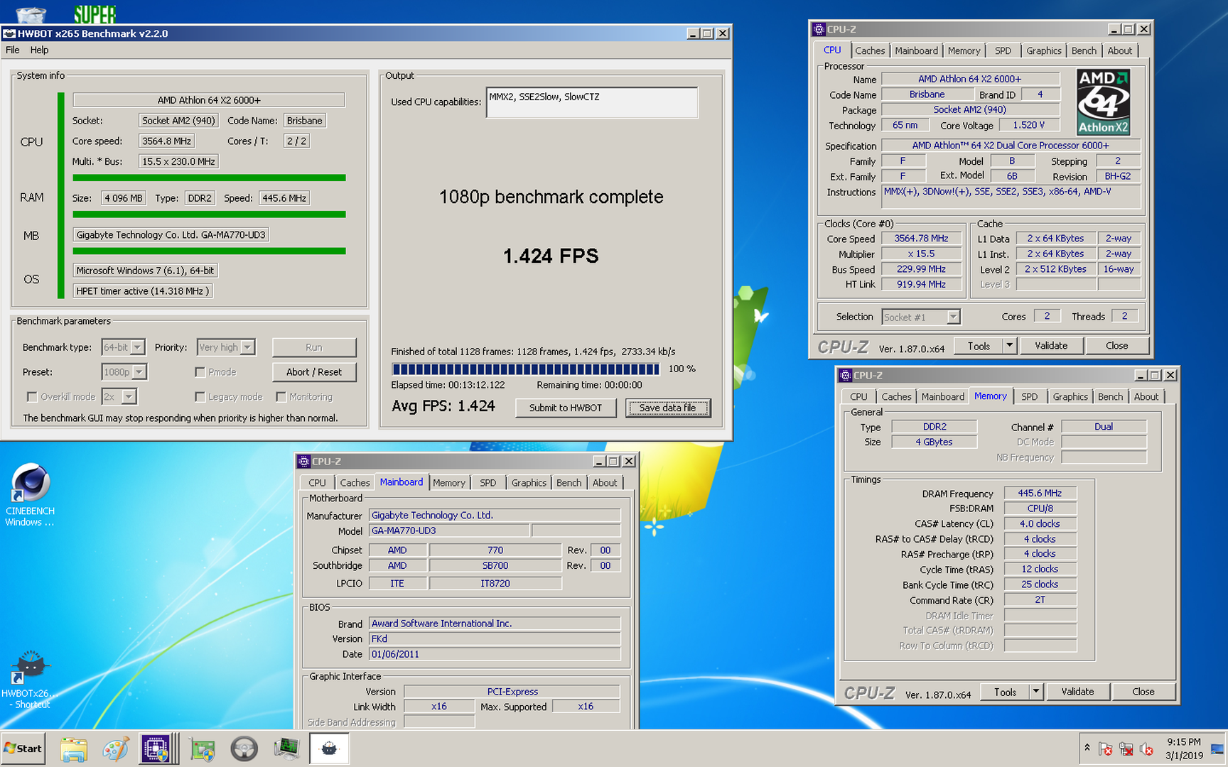
Task: Show hidden system tray icons
Action: (1087, 748)
